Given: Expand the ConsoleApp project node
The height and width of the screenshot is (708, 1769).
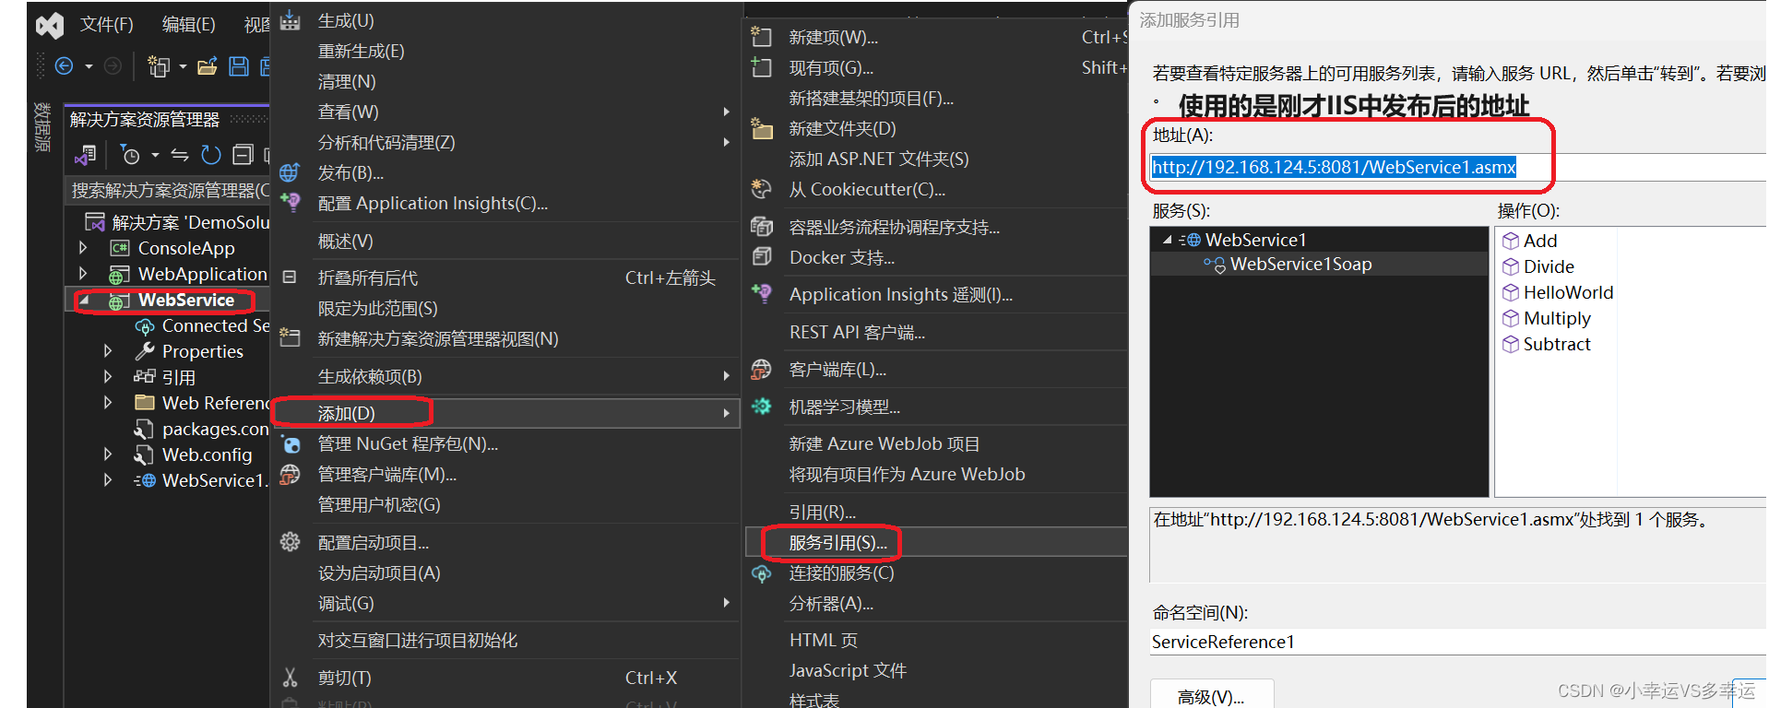Looking at the screenshot, I should pyautogui.click(x=83, y=248).
